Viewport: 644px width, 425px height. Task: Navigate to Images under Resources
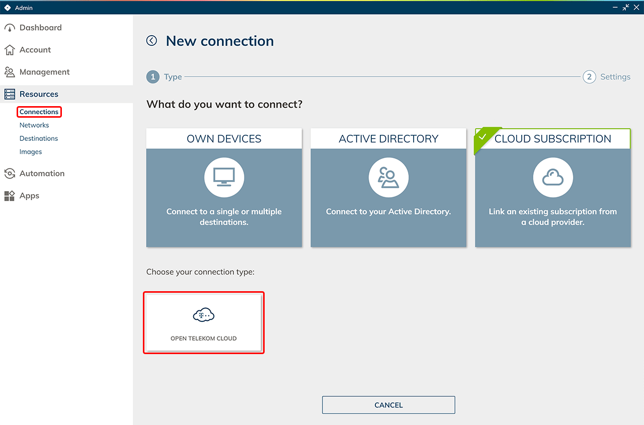point(31,152)
